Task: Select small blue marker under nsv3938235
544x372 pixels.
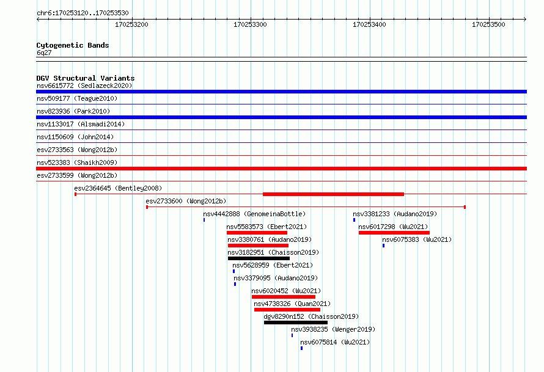Action: coord(292,335)
